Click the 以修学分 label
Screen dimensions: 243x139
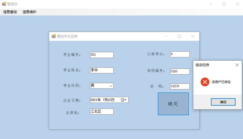coord(156,54)
